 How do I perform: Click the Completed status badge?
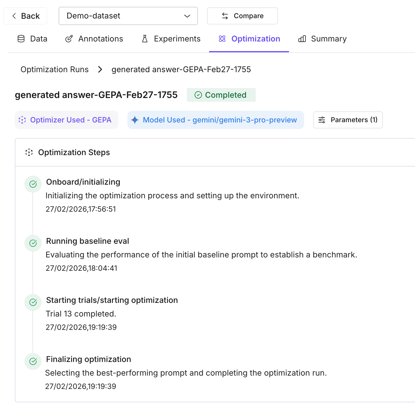[221, 95]
